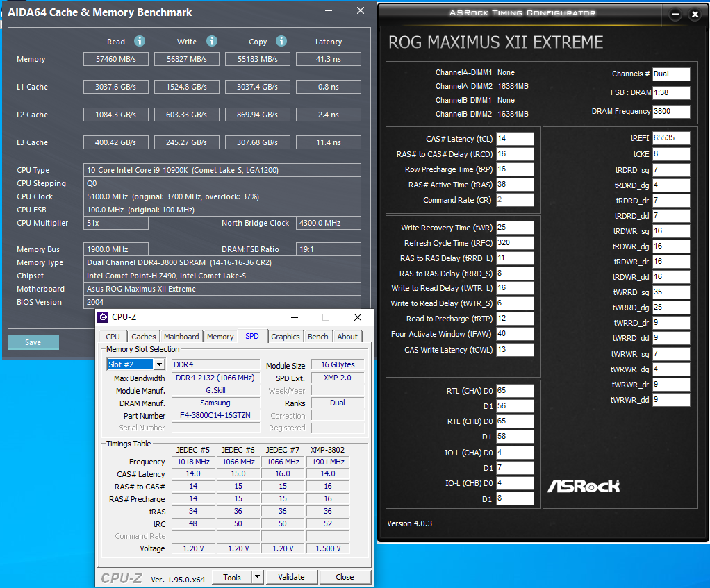Switch to the Caches tab in CPU-Z

pos(144,337)
